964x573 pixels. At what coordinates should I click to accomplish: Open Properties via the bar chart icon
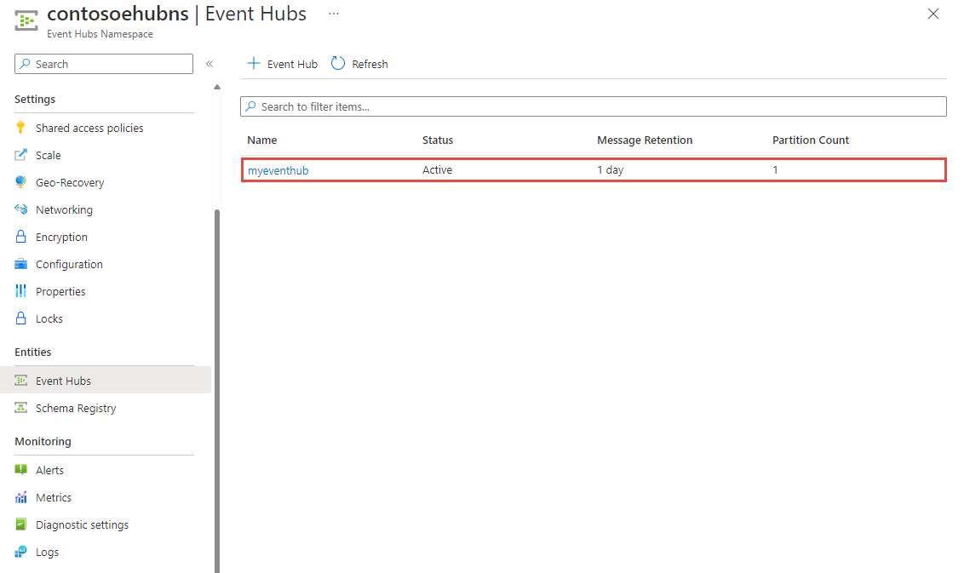click(x=21, y=290)
